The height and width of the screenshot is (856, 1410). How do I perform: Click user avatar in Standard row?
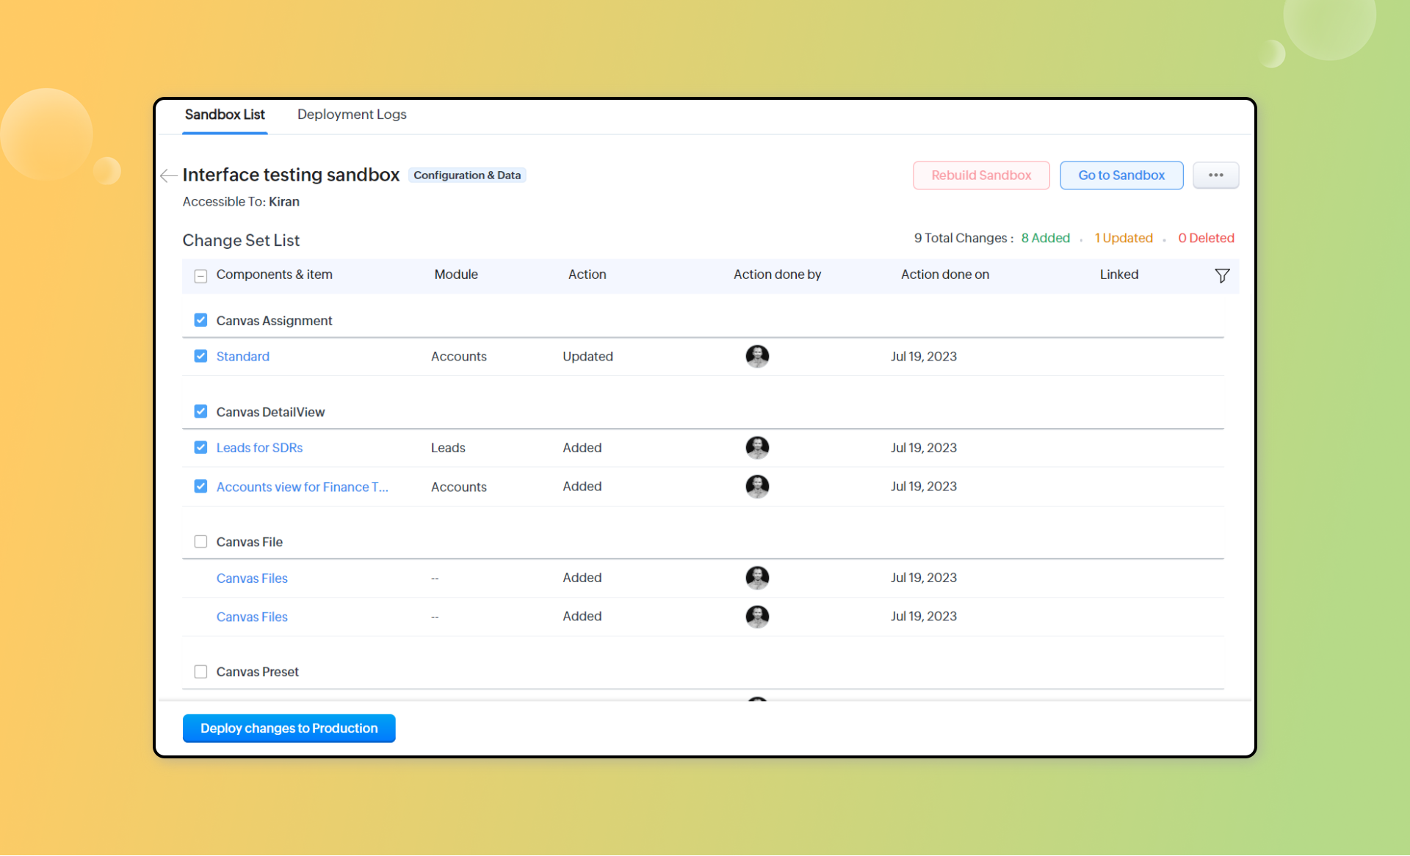(757, 357)
